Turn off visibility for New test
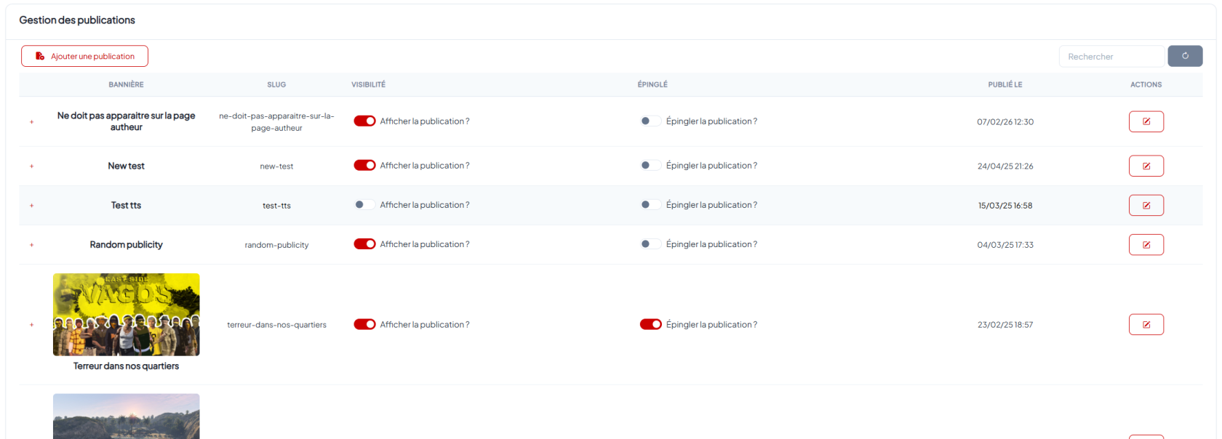 coord(364,166)
